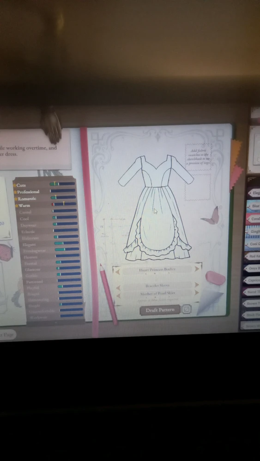Click the Daywear tag label
260x461 pixels.
pos(28,225)
